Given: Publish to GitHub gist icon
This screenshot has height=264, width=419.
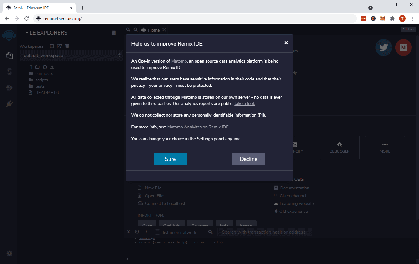Looking at the screenshot, I should (45, 67).
